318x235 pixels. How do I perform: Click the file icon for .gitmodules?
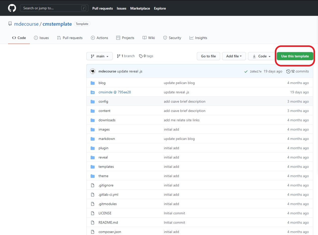(93, 204)
